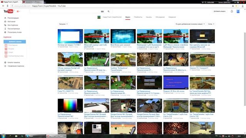This screenshot has width=246, height=138.
Task: Click the Yandex browser taskbar button
Action: coord(57,136)
